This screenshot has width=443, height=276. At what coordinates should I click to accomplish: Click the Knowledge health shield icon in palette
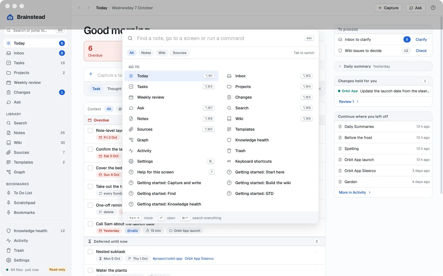[x=229, y=140]
